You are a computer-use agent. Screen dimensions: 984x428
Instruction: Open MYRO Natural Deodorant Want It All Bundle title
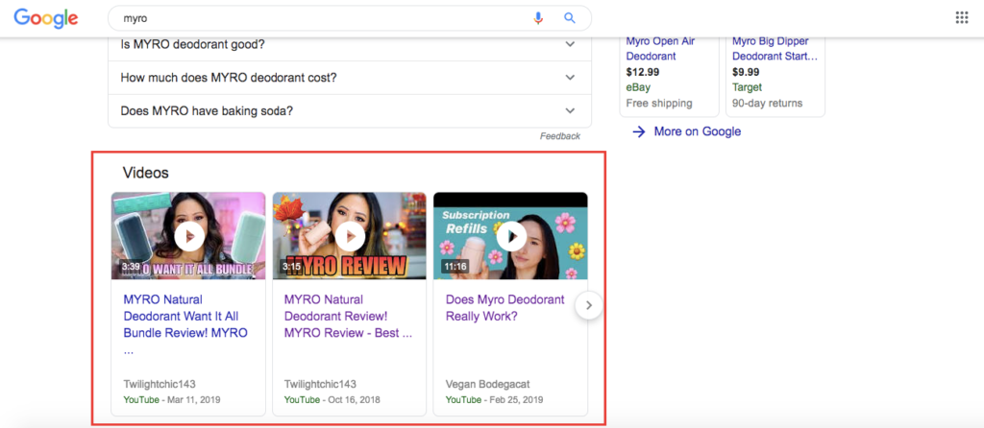click(x=185, y=324)
